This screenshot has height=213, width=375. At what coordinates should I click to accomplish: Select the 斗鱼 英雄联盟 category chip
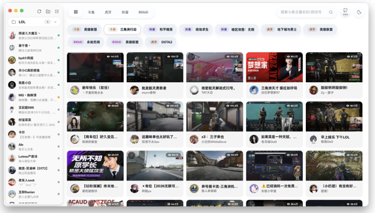(85, 29)
